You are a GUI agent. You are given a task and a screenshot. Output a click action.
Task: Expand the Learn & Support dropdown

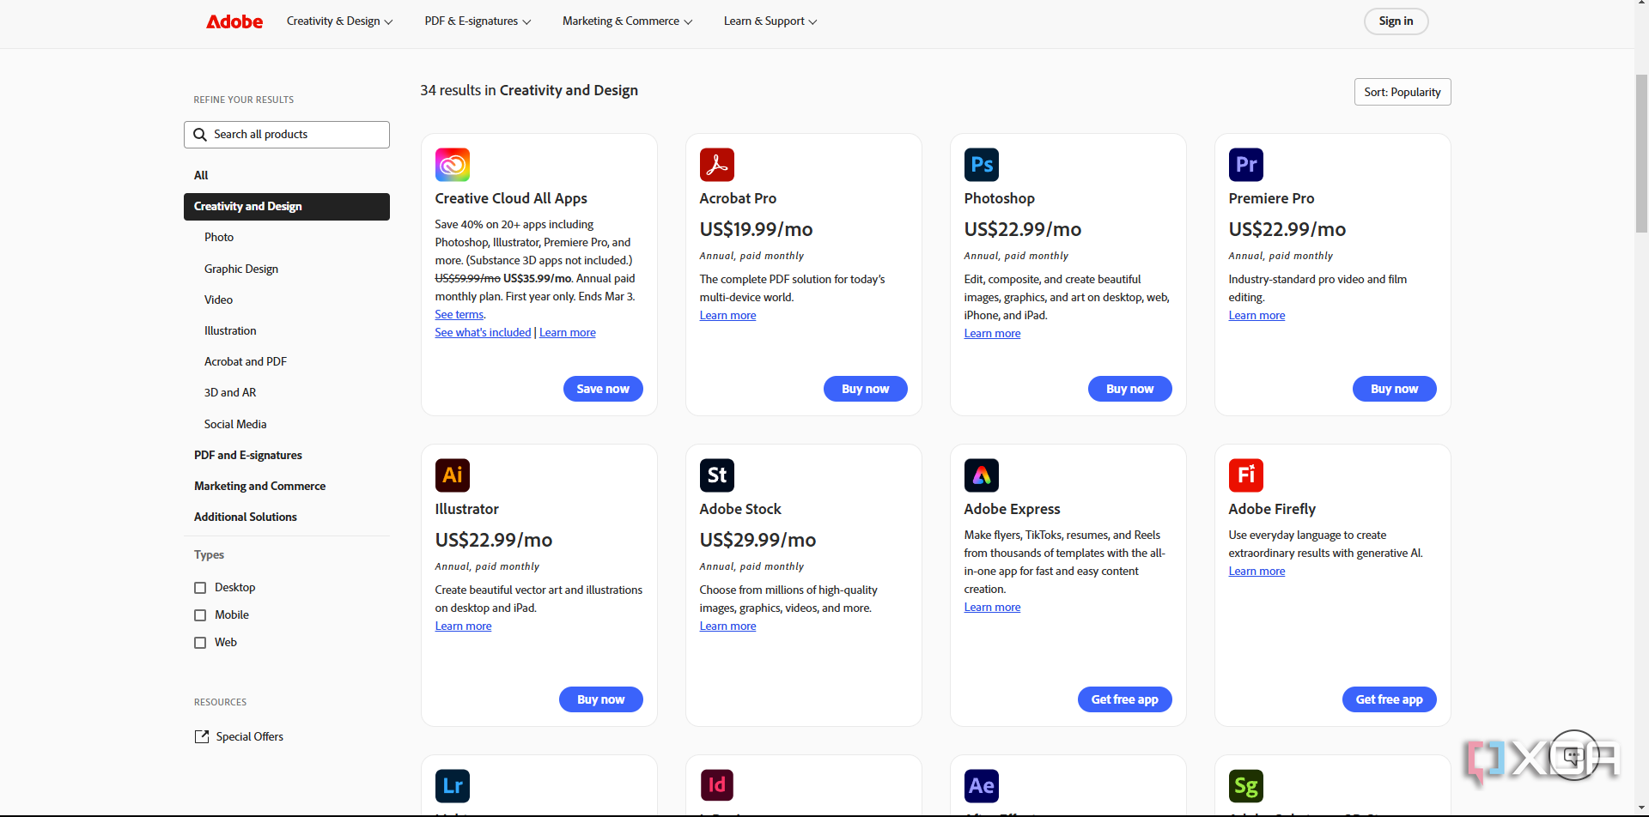pyautogui.click(x=769, y=21)
